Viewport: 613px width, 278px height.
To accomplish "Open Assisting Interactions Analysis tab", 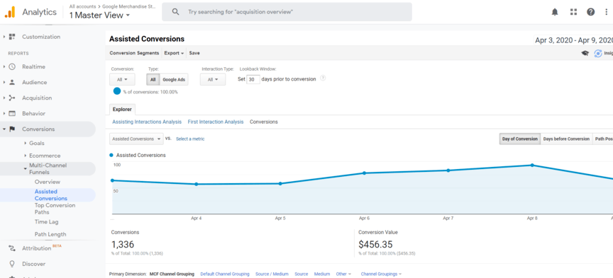I will point(147,122).
